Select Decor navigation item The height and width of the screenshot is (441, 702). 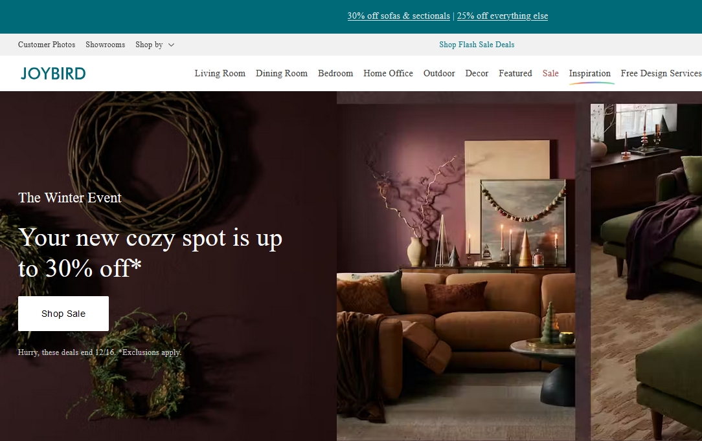coord(477,73)
